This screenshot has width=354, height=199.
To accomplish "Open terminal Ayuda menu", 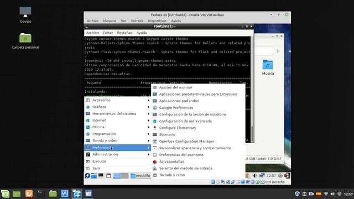I will click(x=142, y=33).
